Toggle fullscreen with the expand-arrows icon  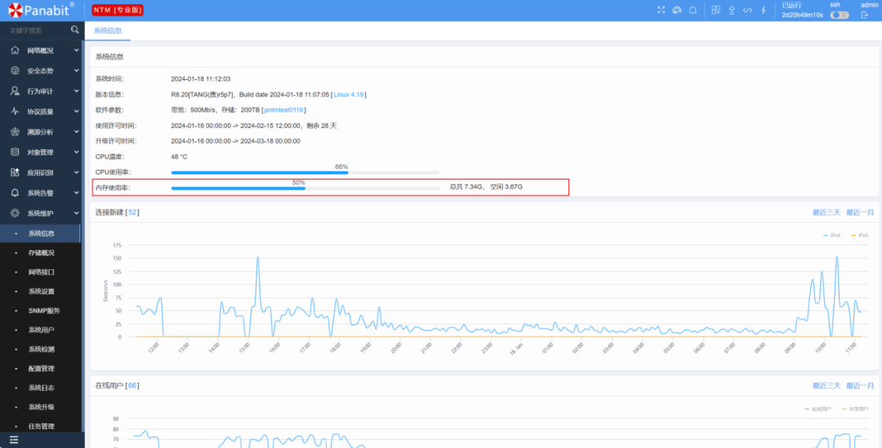pos(661,10)
